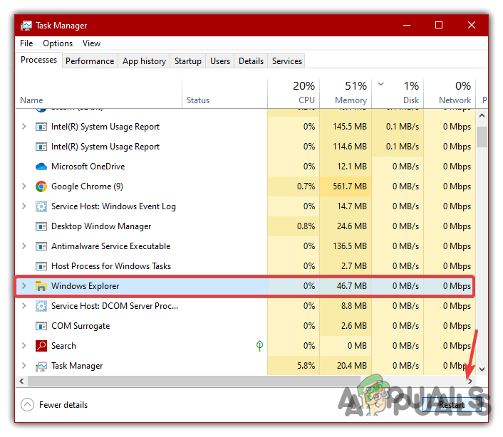This screenshot has height=437, width=503.
Task: Switch to the Startup tab
Action: point(188,61)
